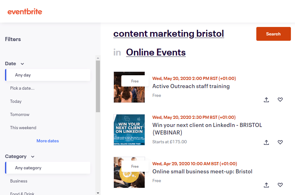The height and width of the screenshot is (195, 295).
Task: Open the More dates link
Action: 47,141
